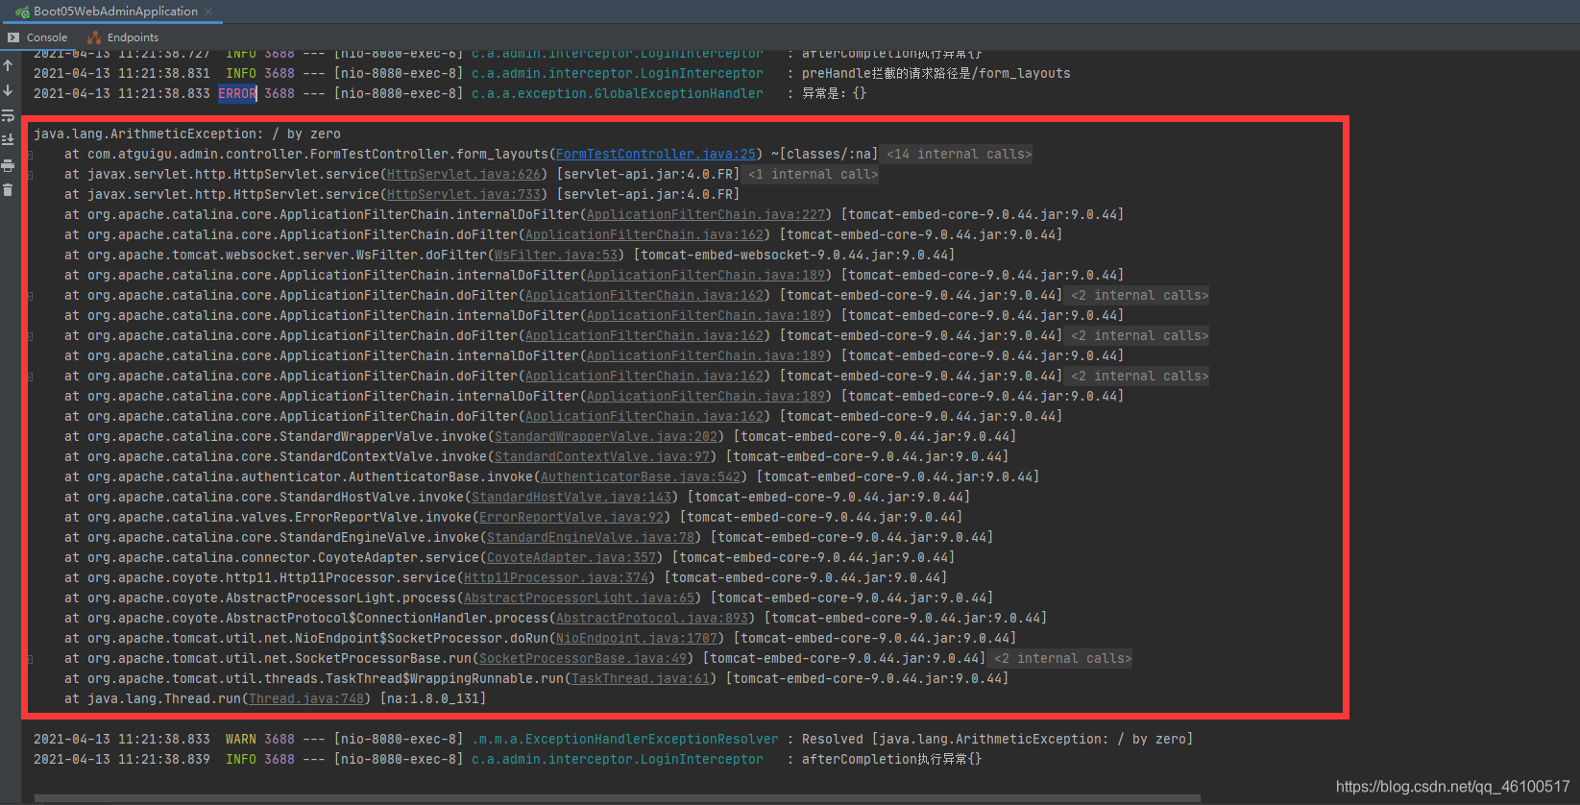The width and height of the screenshot is (1580, 805).
Task: Expand the <14 internal calls> fold
Action: [x=959, y=154]
